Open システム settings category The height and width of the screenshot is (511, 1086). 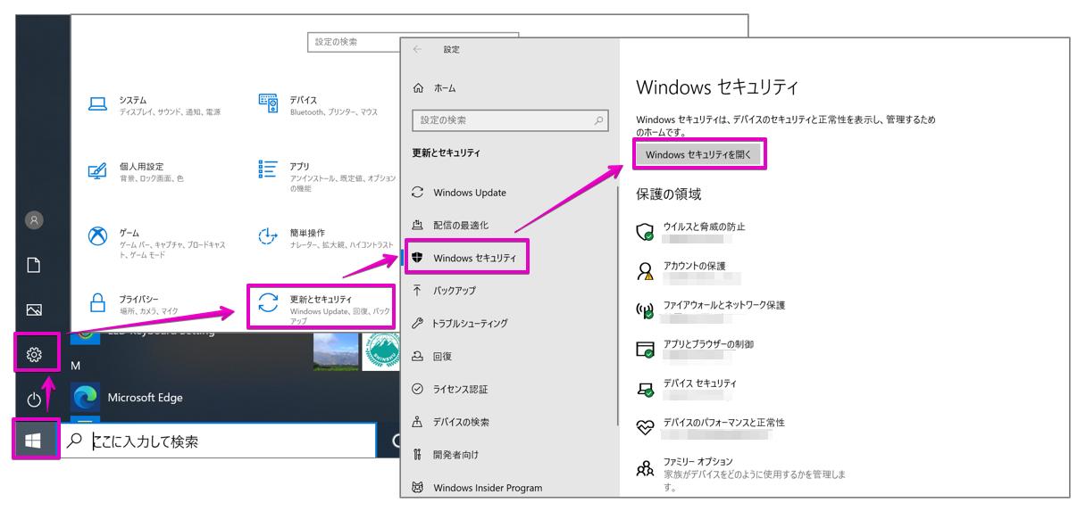click(x=154, y=105)
